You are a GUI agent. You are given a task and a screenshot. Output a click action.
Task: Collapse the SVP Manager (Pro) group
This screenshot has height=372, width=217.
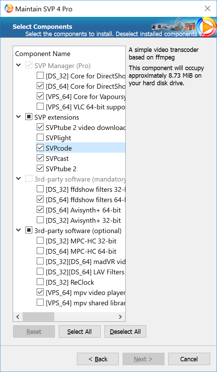click(x=18, y=66)
